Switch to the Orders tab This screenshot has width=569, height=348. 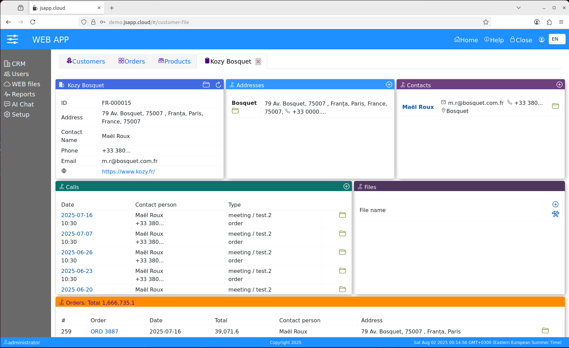tap(132, 61)
